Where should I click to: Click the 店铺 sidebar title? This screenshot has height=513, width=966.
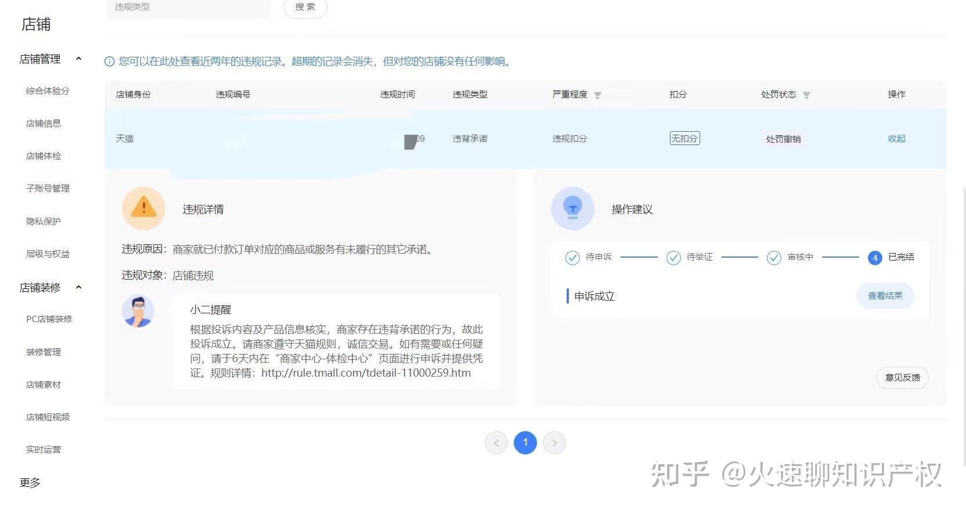36,24
